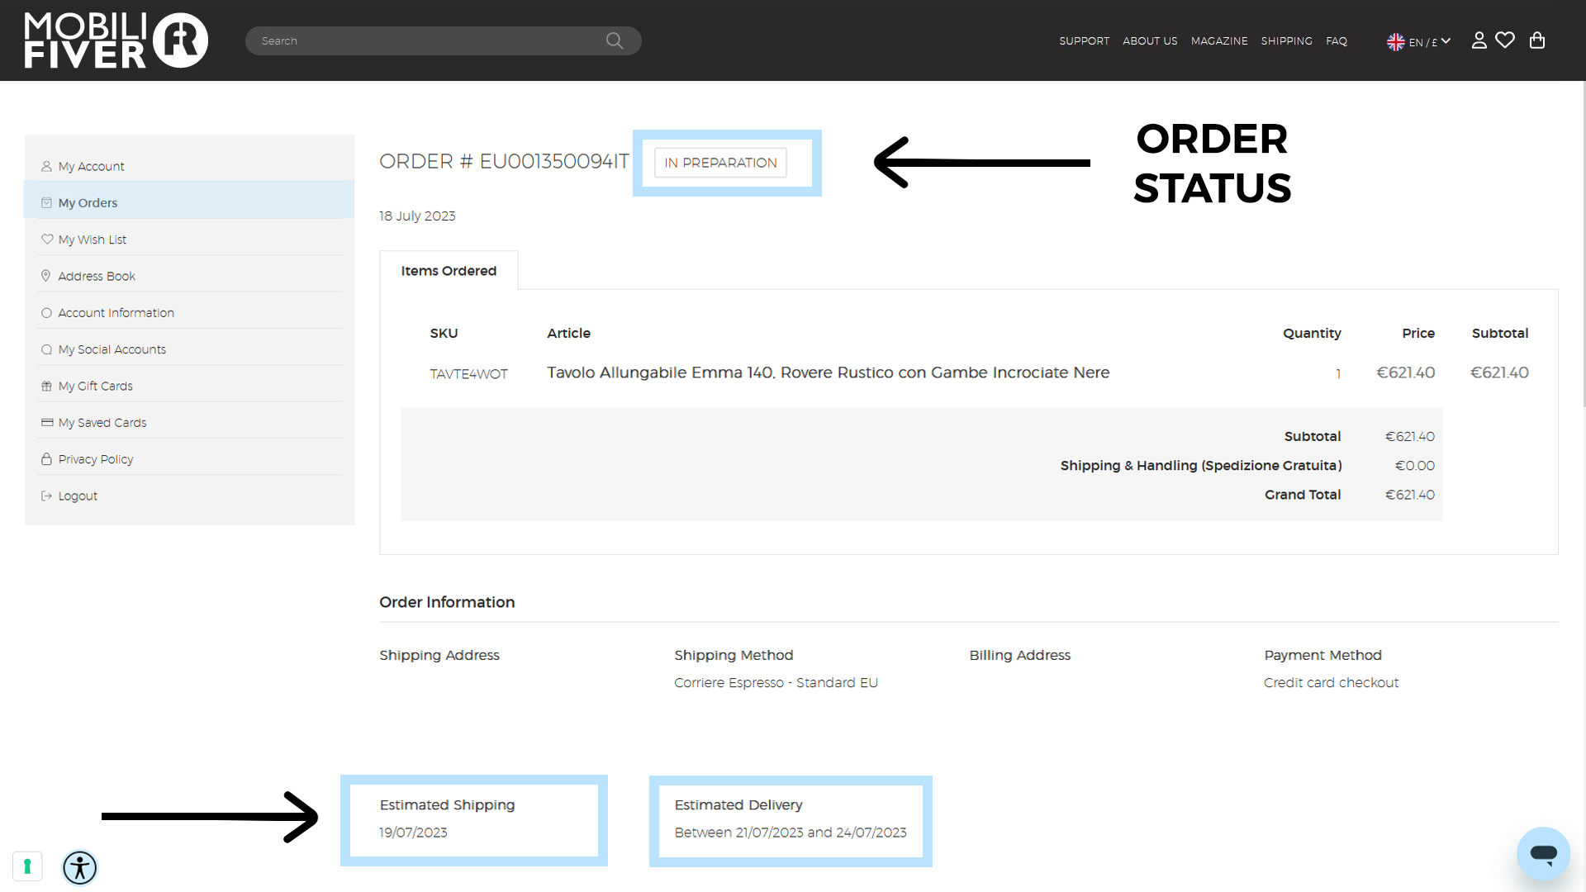Switch to the Items Ordered tab
The image size is (1586, 892).
click(448, 270)
